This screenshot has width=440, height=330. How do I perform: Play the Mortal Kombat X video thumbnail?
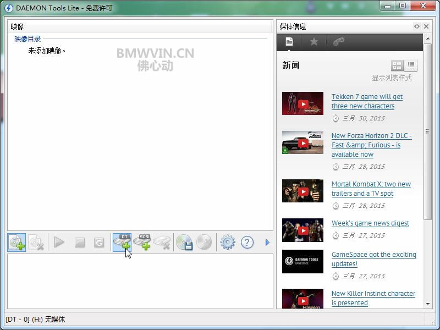(x=303, y=191)
